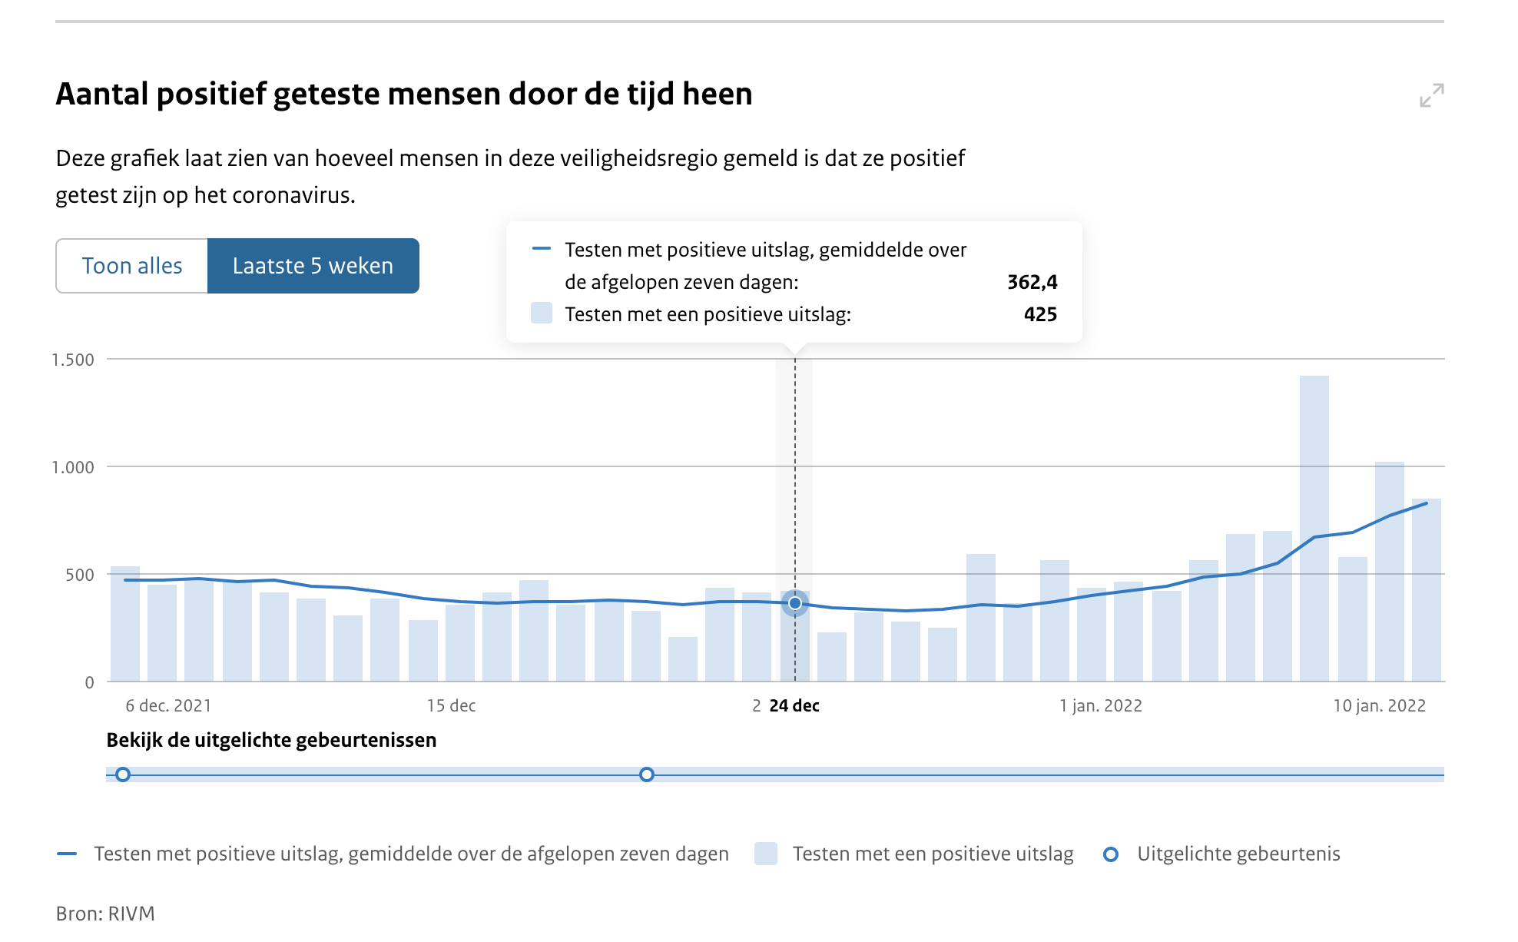Click the dashed vertical marker at 24 dec
The height and width of the screenshot is (942, 1518).
coord(795,461)
